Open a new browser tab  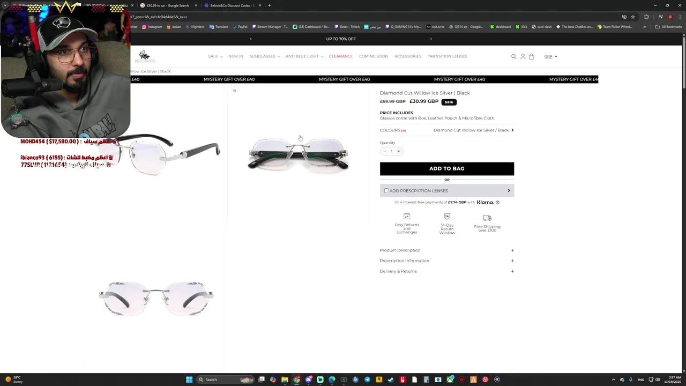(x=270, y=5)
